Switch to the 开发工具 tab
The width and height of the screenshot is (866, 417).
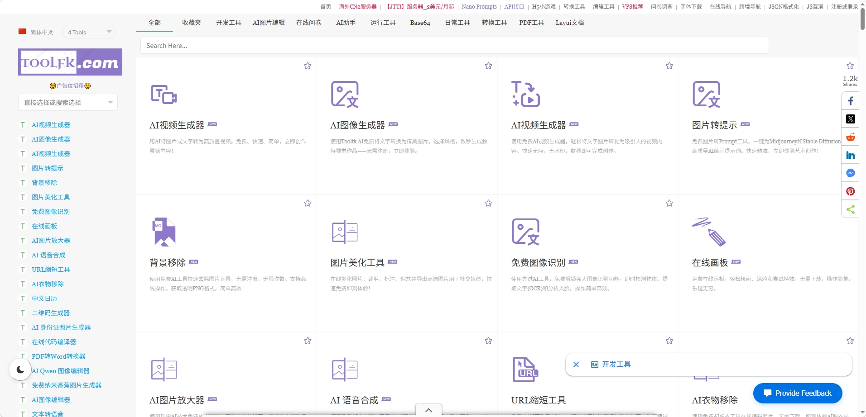(229, 23)
